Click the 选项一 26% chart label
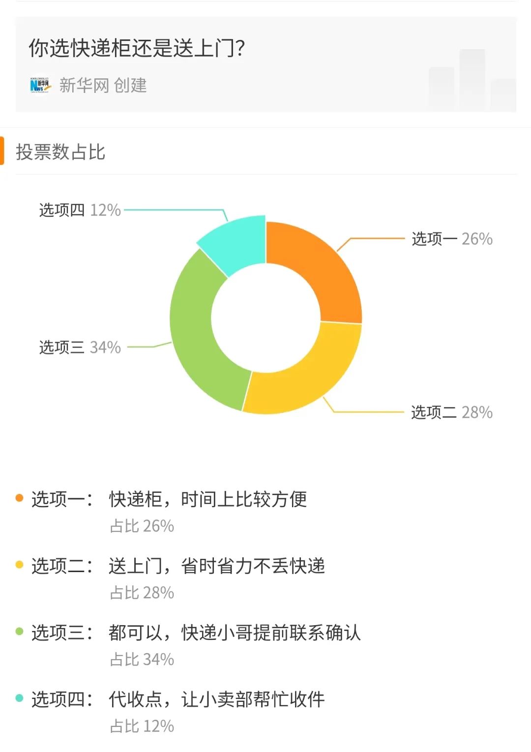The image size is (531, 752). pyautogui.click(x=452, y=239)
